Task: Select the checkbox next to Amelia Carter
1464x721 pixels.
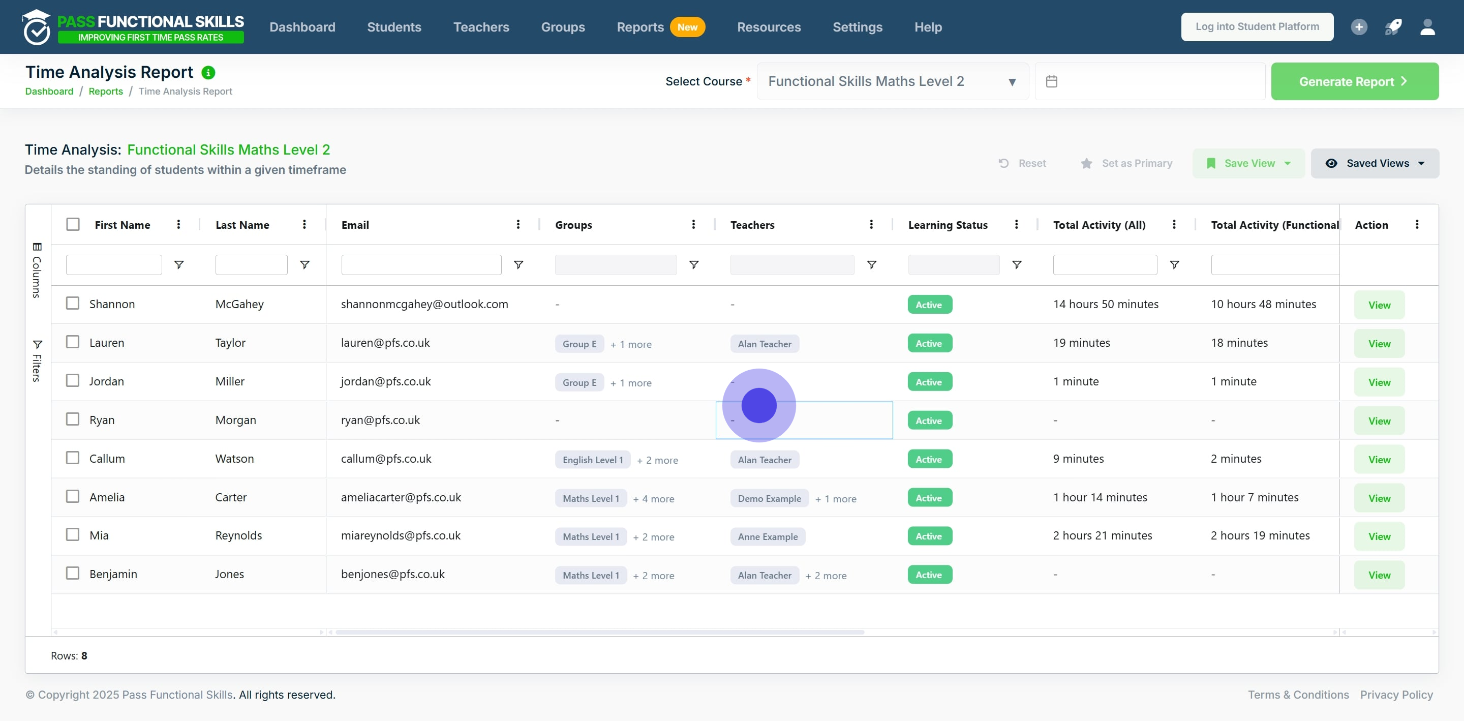Action: click(x=73, y=496)
